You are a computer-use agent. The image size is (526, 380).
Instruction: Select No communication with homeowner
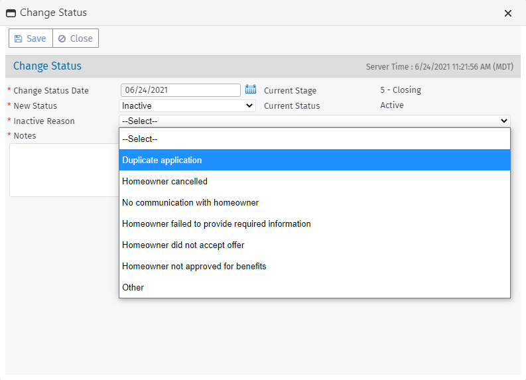click(314, 203)
